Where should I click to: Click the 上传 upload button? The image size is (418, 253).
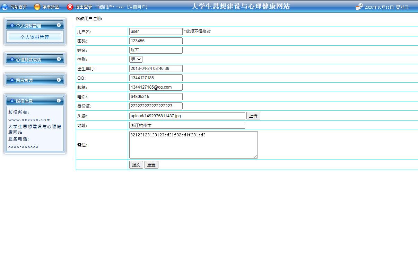point(253,116)
